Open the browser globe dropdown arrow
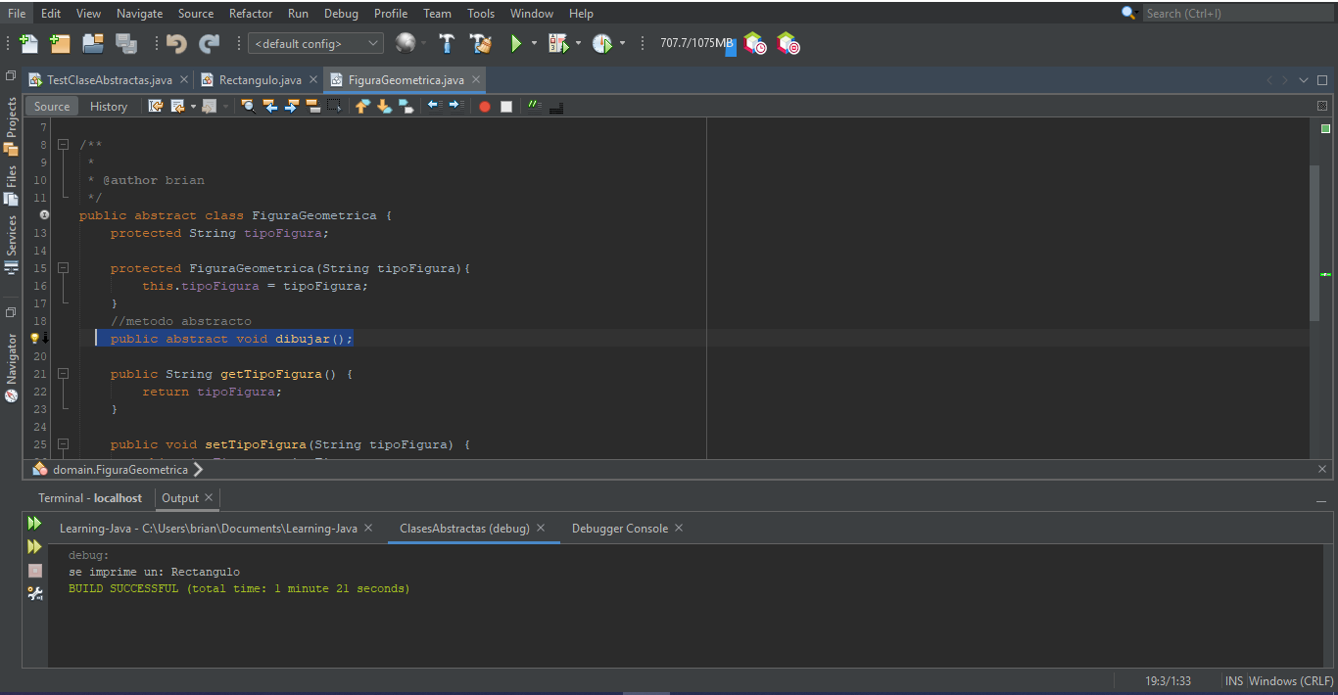 pos(423,43)
